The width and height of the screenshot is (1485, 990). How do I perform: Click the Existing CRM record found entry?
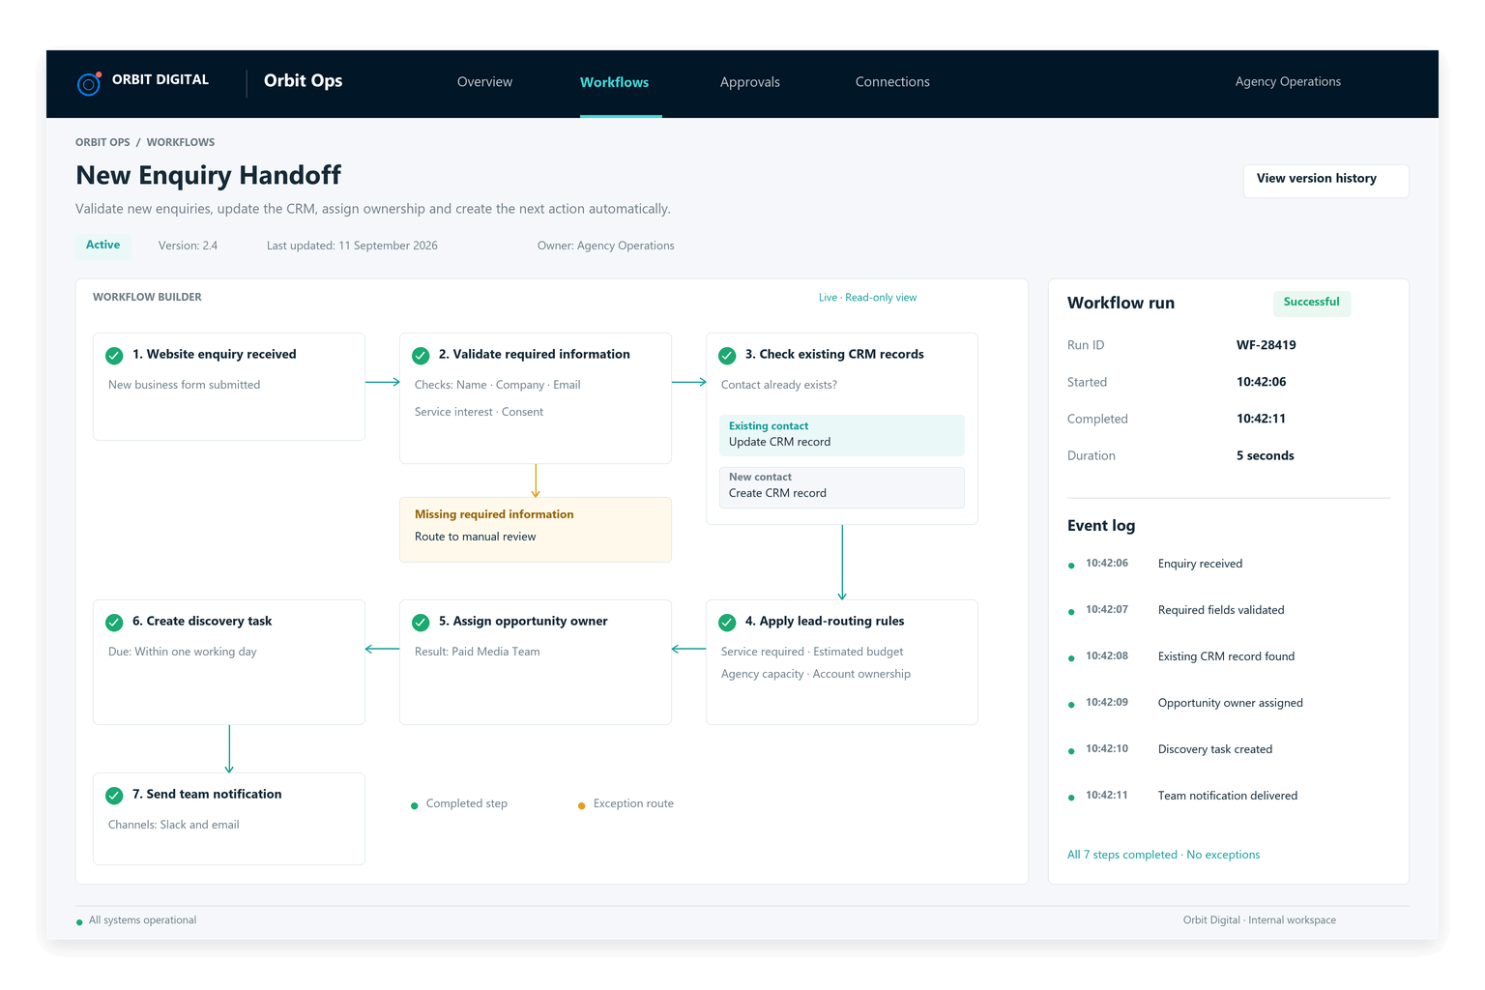[x=1226, y=656]
